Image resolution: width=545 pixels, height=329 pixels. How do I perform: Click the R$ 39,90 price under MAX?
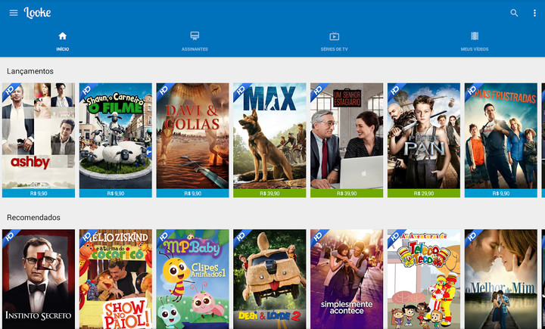tap(269, 193)
